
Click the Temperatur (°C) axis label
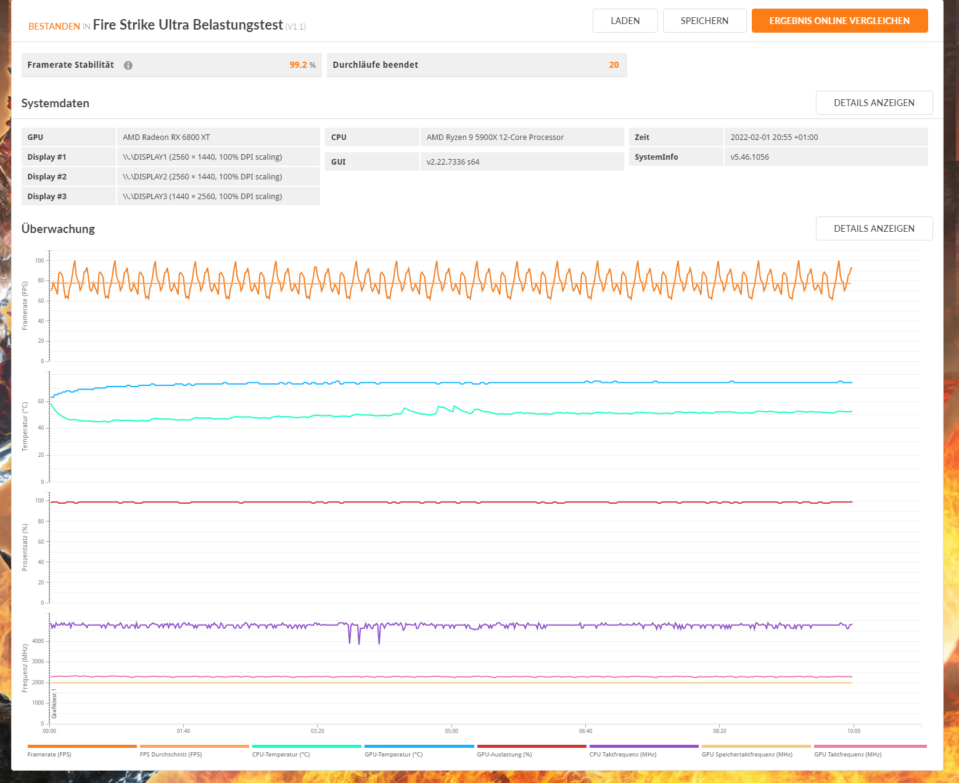pos(25,427)
